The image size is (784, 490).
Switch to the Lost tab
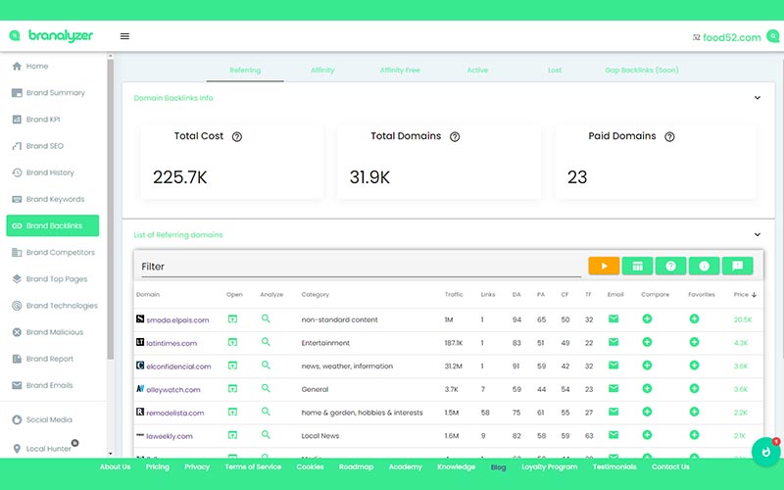pos(555,70)
